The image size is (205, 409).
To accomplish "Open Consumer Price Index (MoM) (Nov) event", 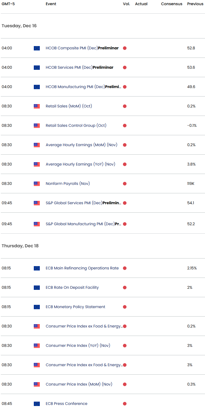I will pos(79,384).
